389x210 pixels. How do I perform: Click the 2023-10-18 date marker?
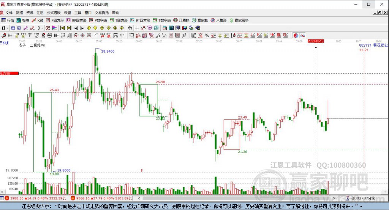point(316,41)
